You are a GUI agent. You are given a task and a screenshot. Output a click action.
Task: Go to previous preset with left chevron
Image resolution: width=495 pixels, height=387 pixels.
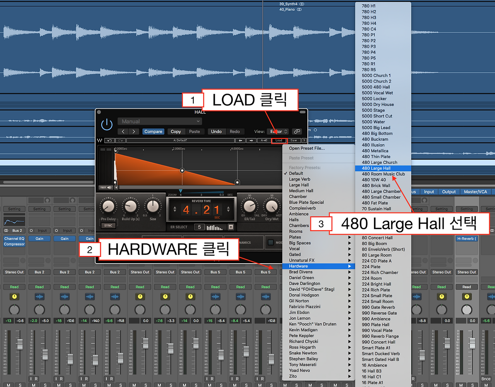123,131
